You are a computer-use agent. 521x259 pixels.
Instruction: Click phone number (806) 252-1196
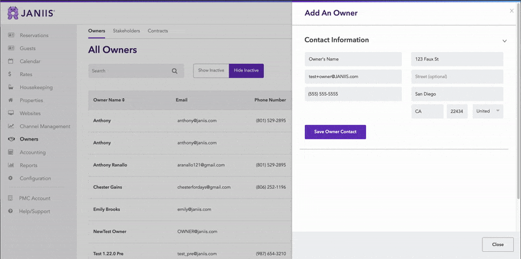coord(271,187)
